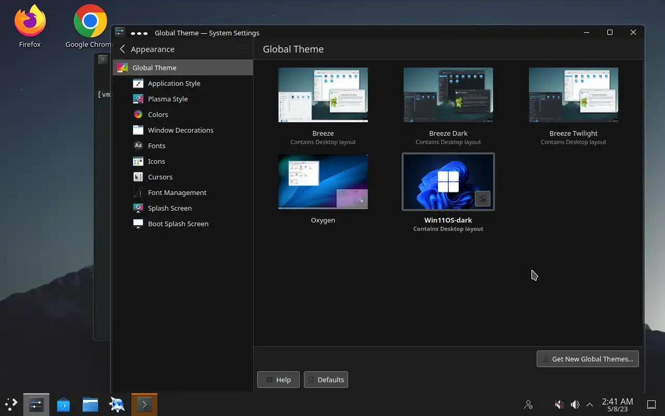This screenshot has width=665, height=416.
Task: Click the Window Decorations icon
Action: [138, 130]
